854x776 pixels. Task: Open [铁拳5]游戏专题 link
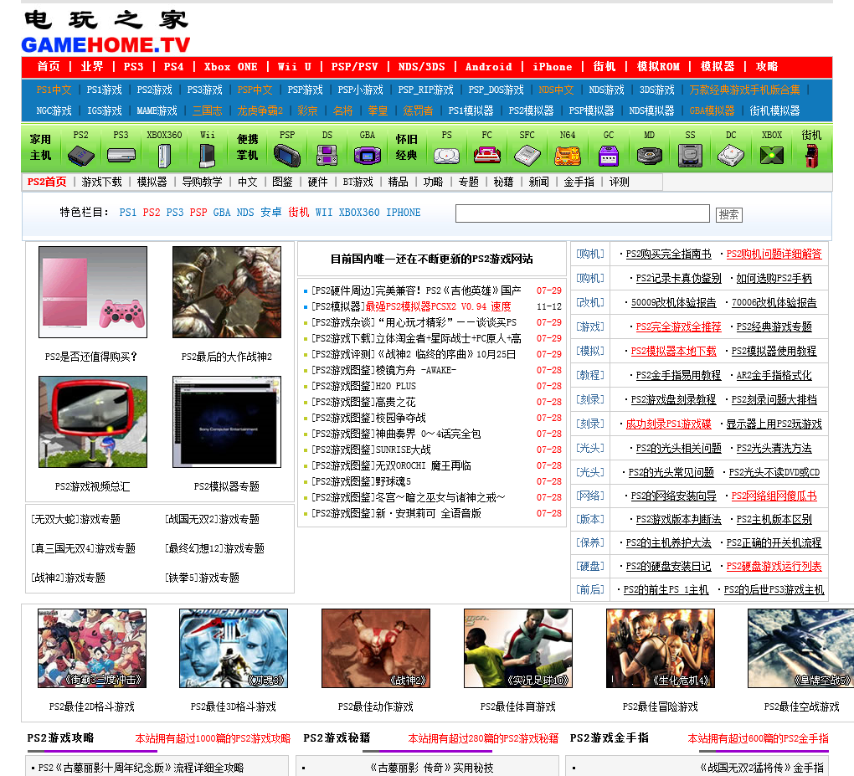point(202,578)
